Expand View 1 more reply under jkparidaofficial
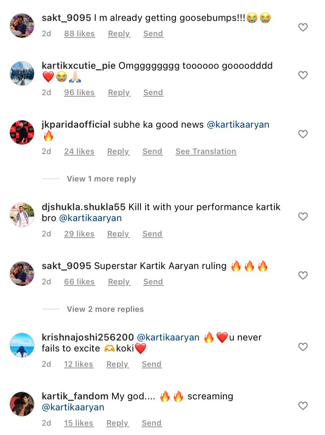Screen dimensions: 325x435 pos(101,179)
